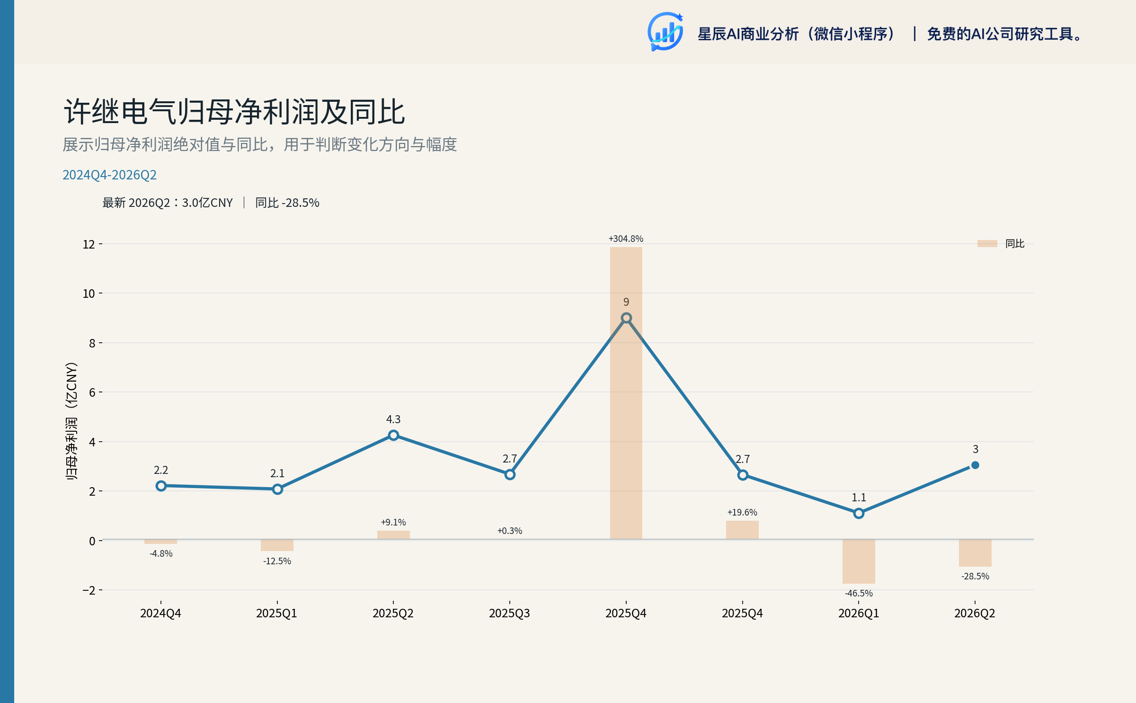
Task: Click the 最新 2026Q2：3.0亿CNY summary
Action: click(x=168, y=203)
